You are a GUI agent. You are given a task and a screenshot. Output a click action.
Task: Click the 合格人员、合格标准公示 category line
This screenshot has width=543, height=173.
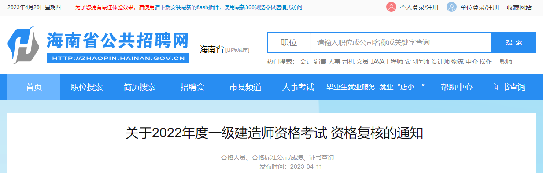point(277,158)
